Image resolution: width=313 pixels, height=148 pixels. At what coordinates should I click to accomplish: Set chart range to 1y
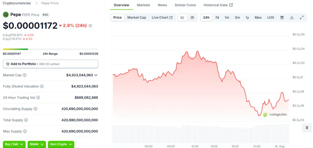click(x=247, y=17)
